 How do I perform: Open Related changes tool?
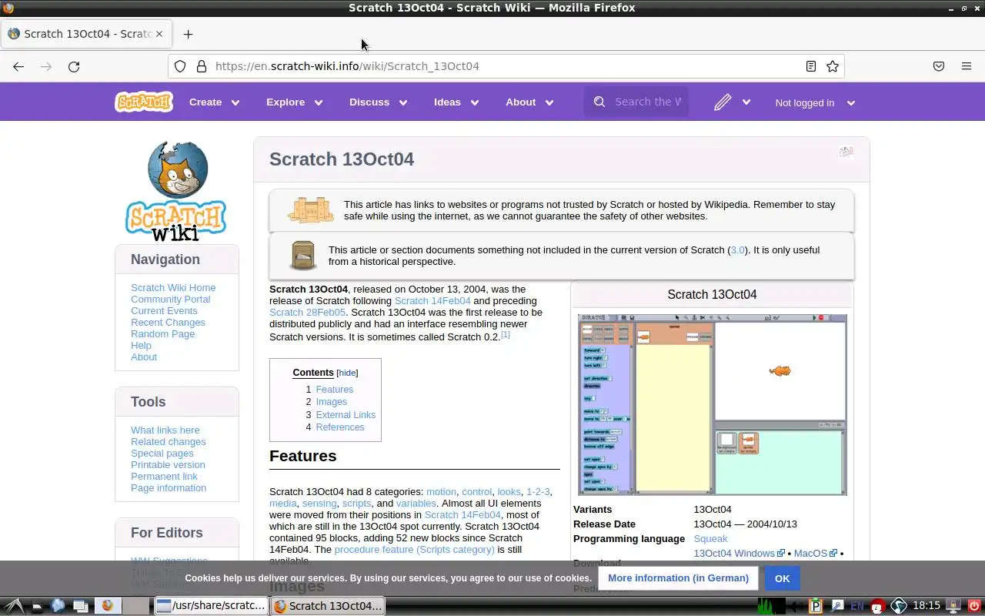point(168,441)
